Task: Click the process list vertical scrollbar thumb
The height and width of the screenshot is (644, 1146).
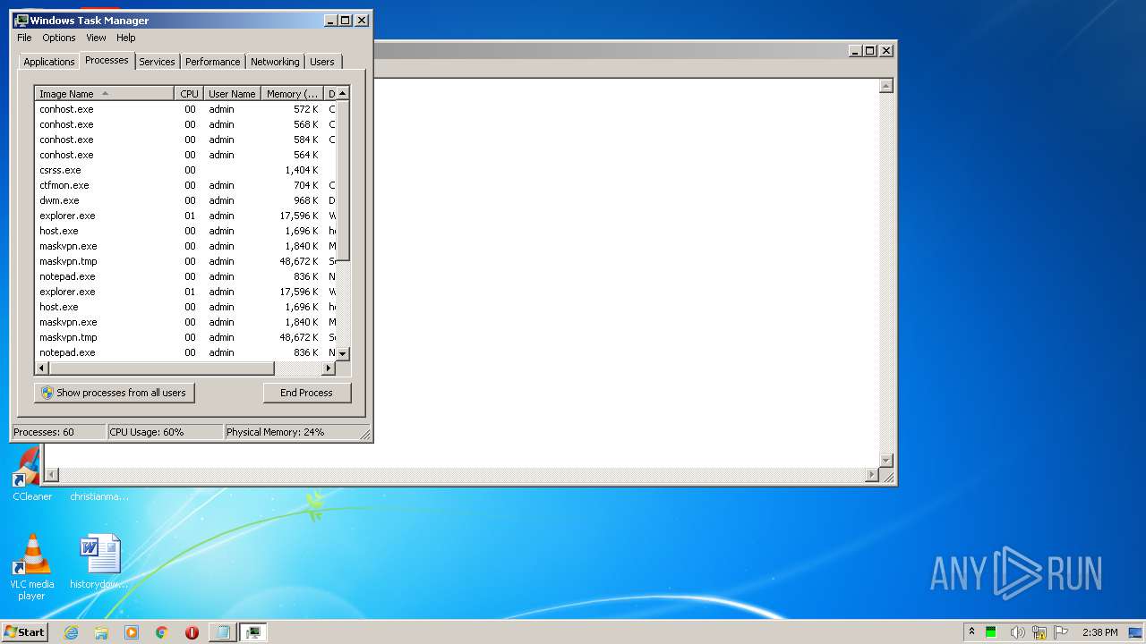Action: point(343,181)
